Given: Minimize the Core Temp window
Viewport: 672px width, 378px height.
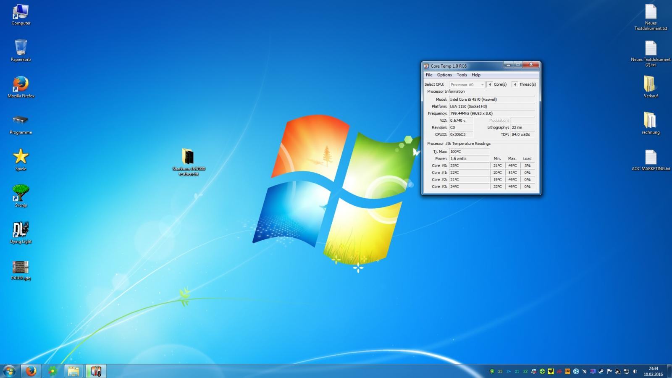Looking at the screenshot, I should tap(508, 65).
